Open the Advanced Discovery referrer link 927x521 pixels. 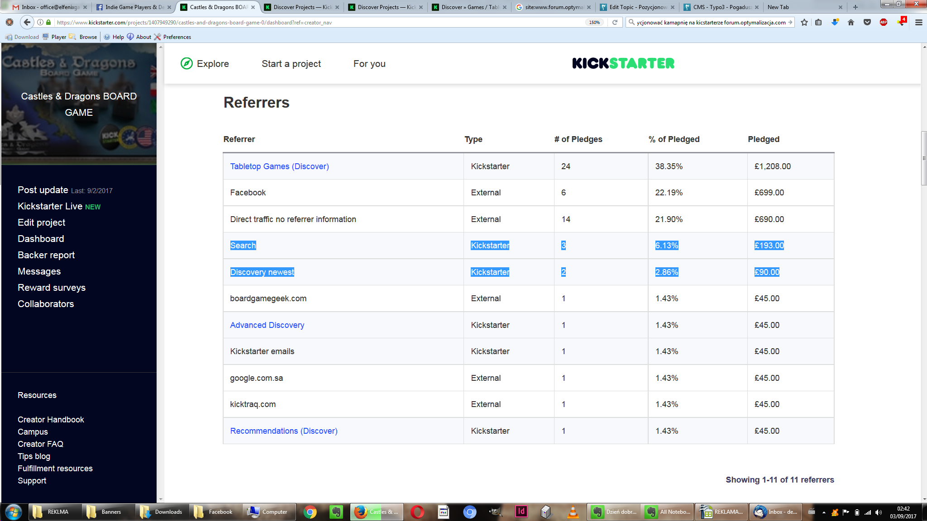click(x=267, y=325)
